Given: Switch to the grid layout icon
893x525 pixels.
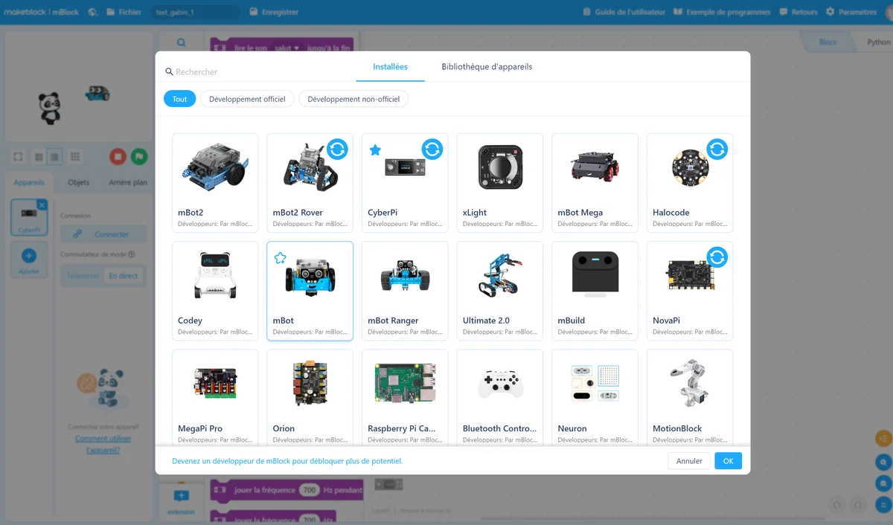Looking at the screenshot, I should coord(74,157).
